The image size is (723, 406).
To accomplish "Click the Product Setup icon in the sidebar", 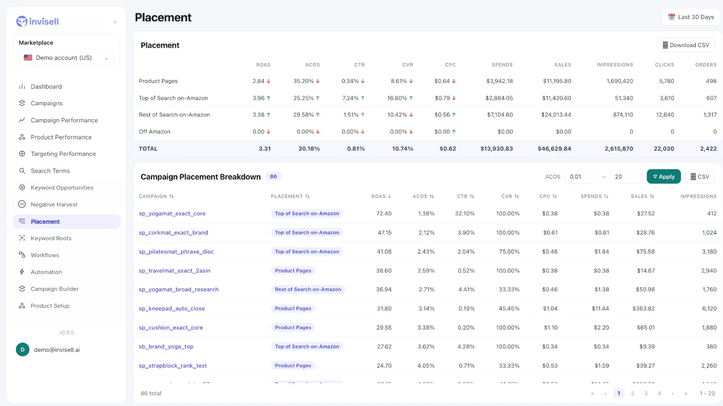I will [22, 306].
